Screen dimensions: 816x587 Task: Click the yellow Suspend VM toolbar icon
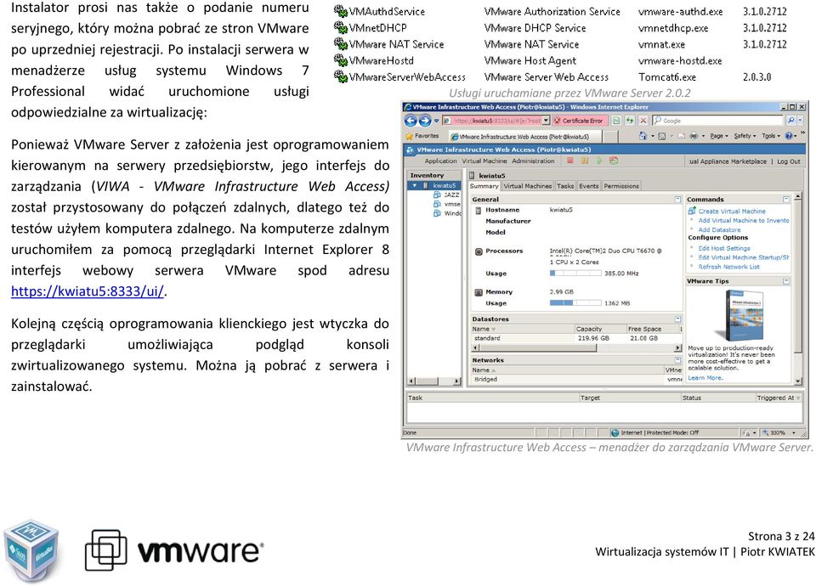pos(585,161)
